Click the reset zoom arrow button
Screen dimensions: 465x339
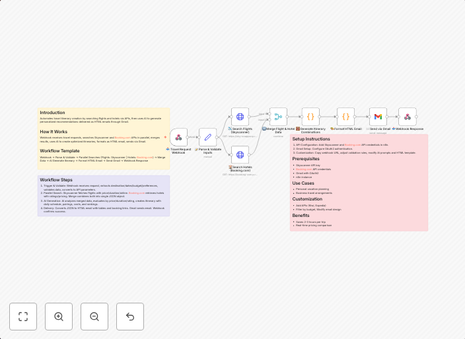click(130, 317)
